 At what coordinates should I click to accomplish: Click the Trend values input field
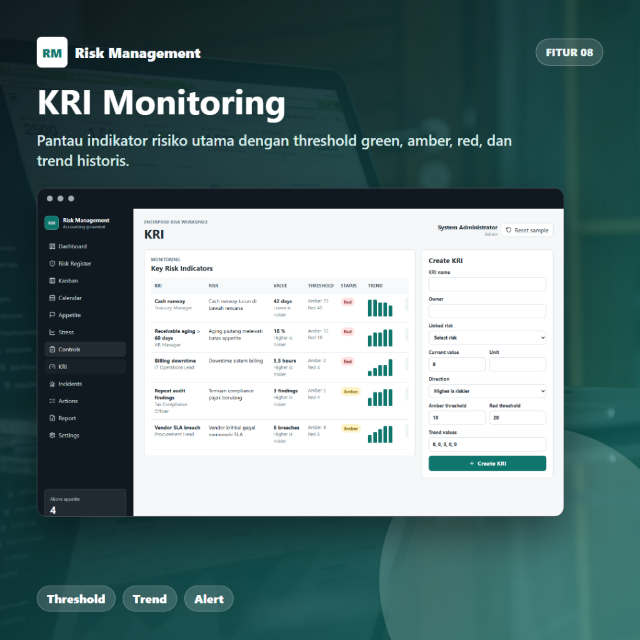click(487, 444)
